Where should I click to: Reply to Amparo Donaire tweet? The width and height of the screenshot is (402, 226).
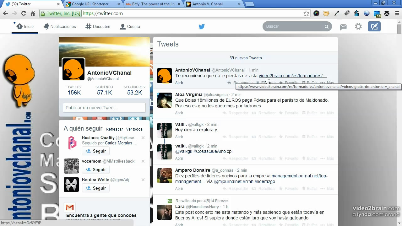[235, 189]
